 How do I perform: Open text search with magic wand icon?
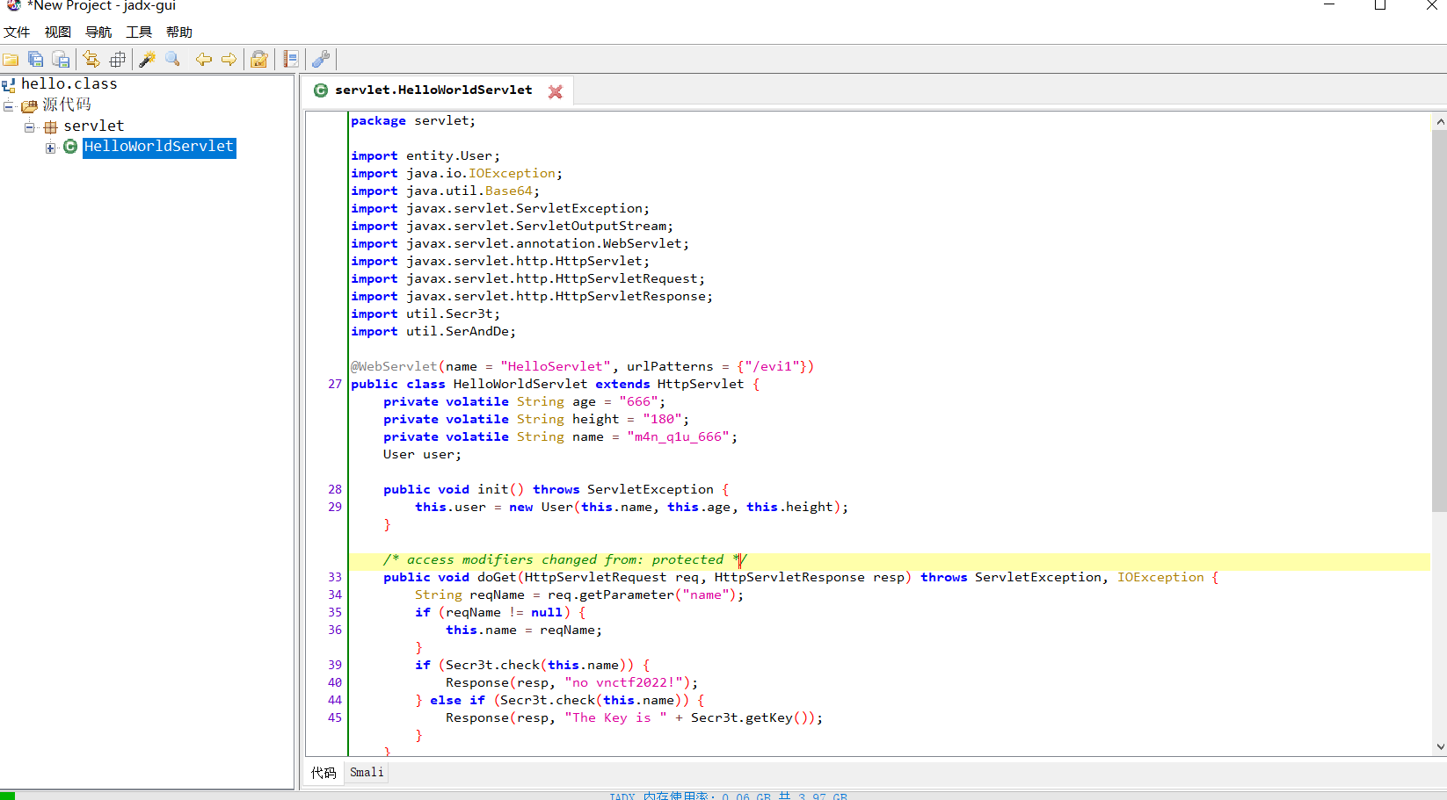(x=148, y=60)
